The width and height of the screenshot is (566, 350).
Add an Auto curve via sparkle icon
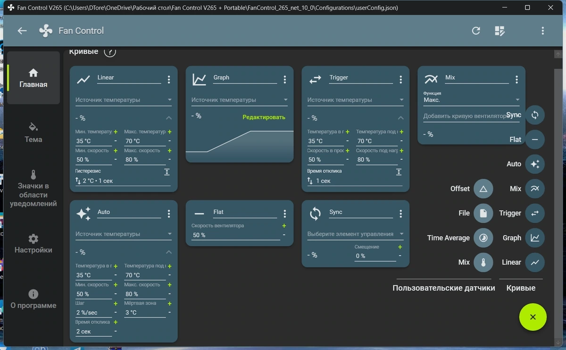(x=535, y=164)
